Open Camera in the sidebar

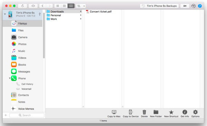pyautogui.click(x=22, y=37)
